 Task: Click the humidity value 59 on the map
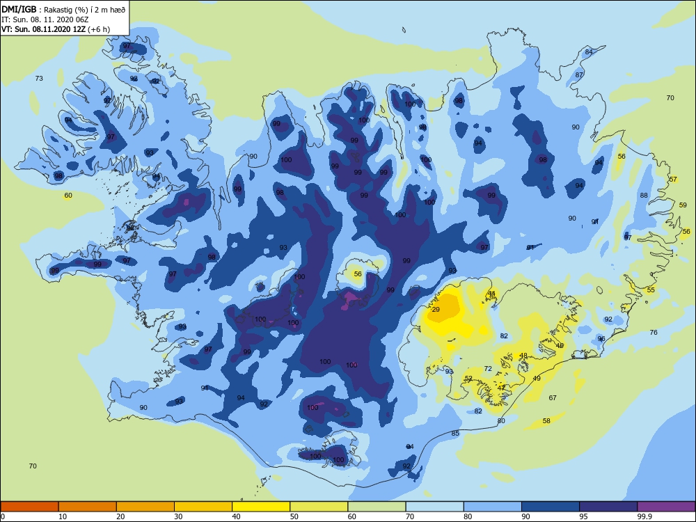tap(683, 205)
